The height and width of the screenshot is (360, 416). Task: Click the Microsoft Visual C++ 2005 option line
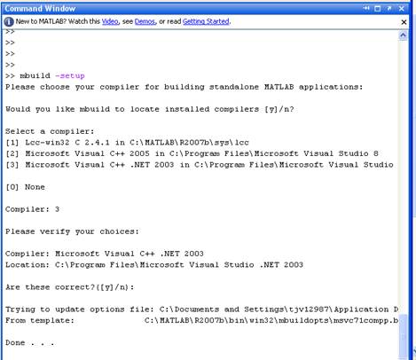(192, 153)
